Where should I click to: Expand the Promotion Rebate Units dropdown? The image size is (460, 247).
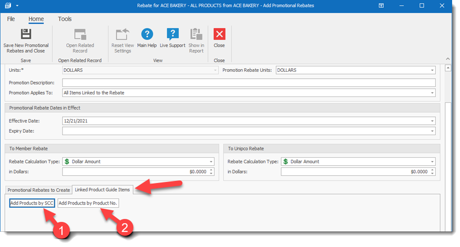pos(432,70)
